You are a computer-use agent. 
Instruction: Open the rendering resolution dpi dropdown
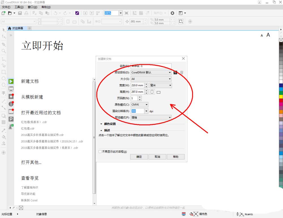tap(146, 111)
